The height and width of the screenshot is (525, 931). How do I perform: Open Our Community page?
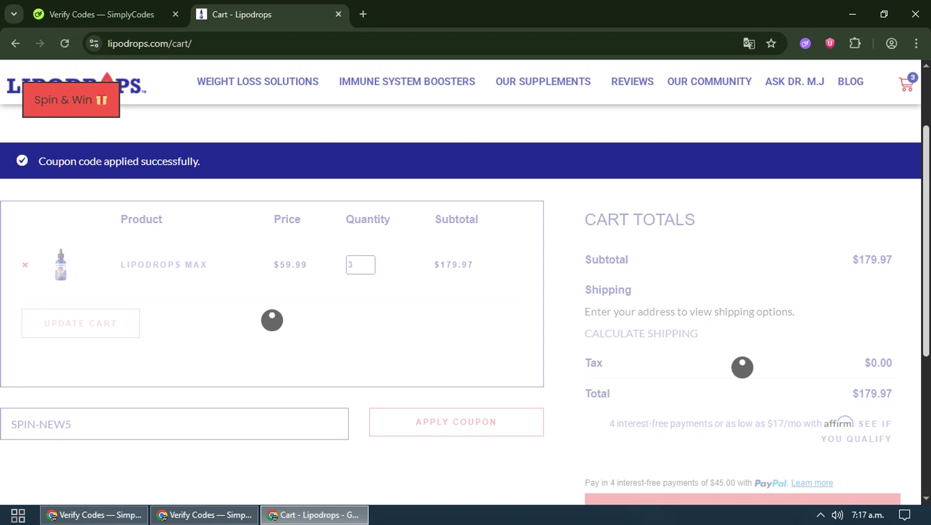709,82
